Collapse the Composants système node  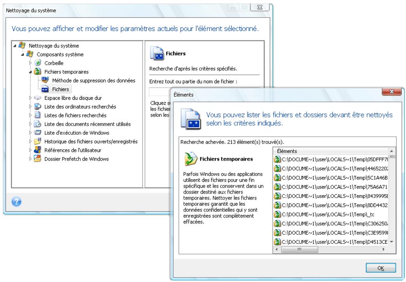point(22,55)
